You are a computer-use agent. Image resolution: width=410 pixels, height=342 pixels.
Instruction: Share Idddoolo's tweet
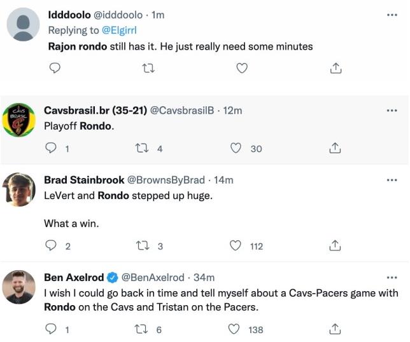tap(337, 69)
